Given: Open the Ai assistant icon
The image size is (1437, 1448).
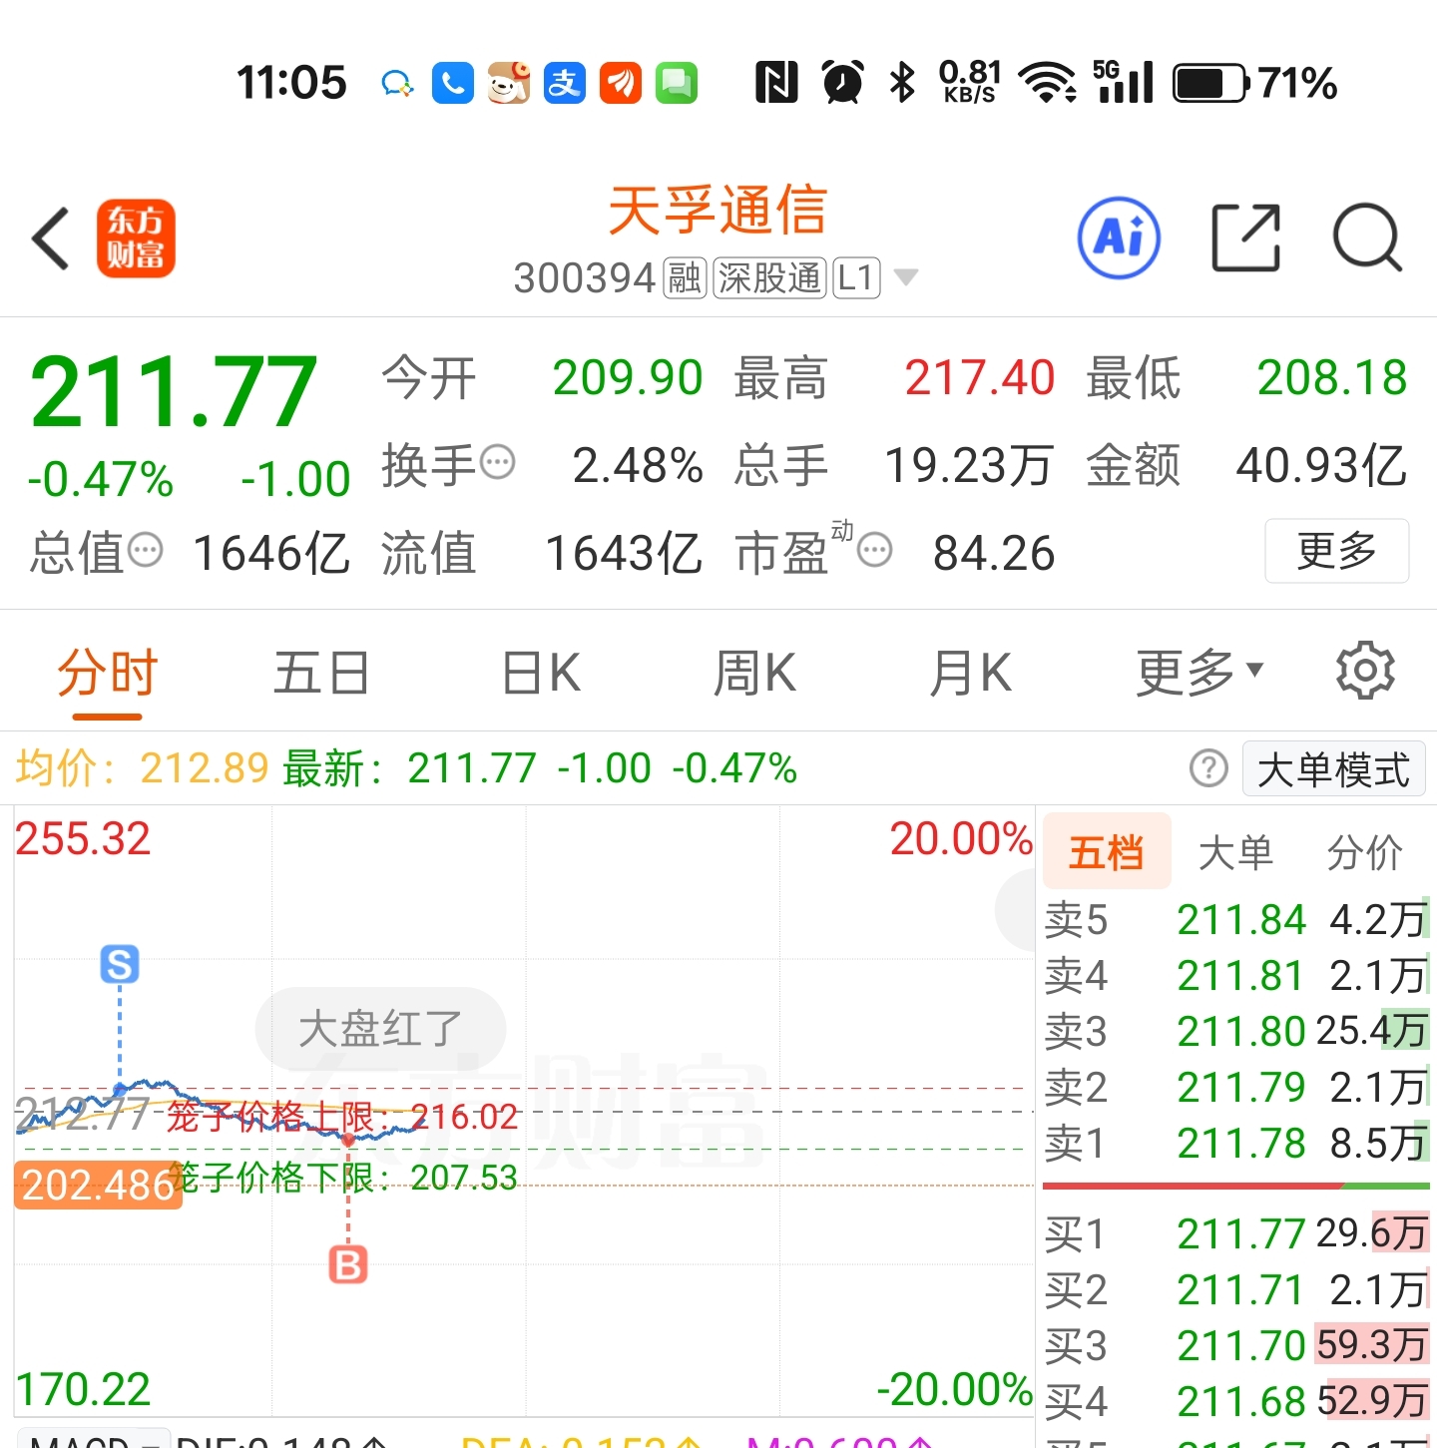Looking at the screenshot, I should (1119, 239).
